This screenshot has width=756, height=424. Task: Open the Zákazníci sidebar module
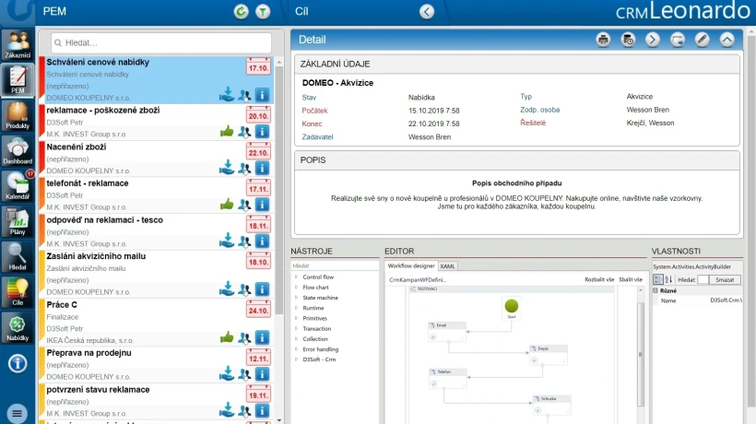click(18, 44)
